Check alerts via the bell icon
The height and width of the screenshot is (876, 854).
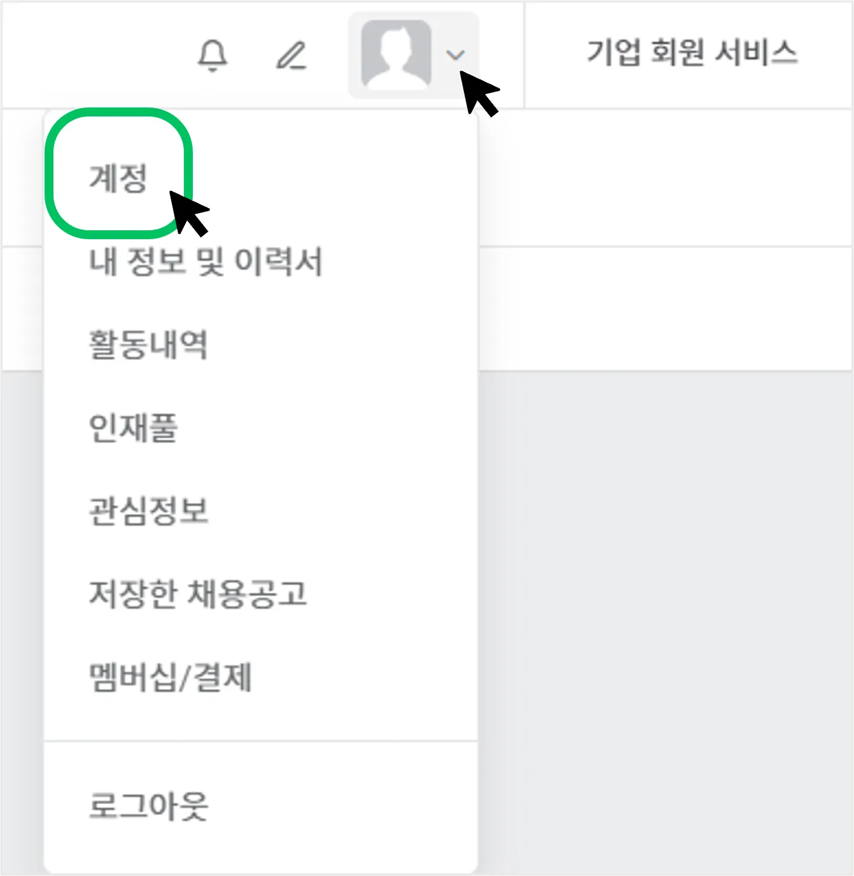[x=213, y=55]
